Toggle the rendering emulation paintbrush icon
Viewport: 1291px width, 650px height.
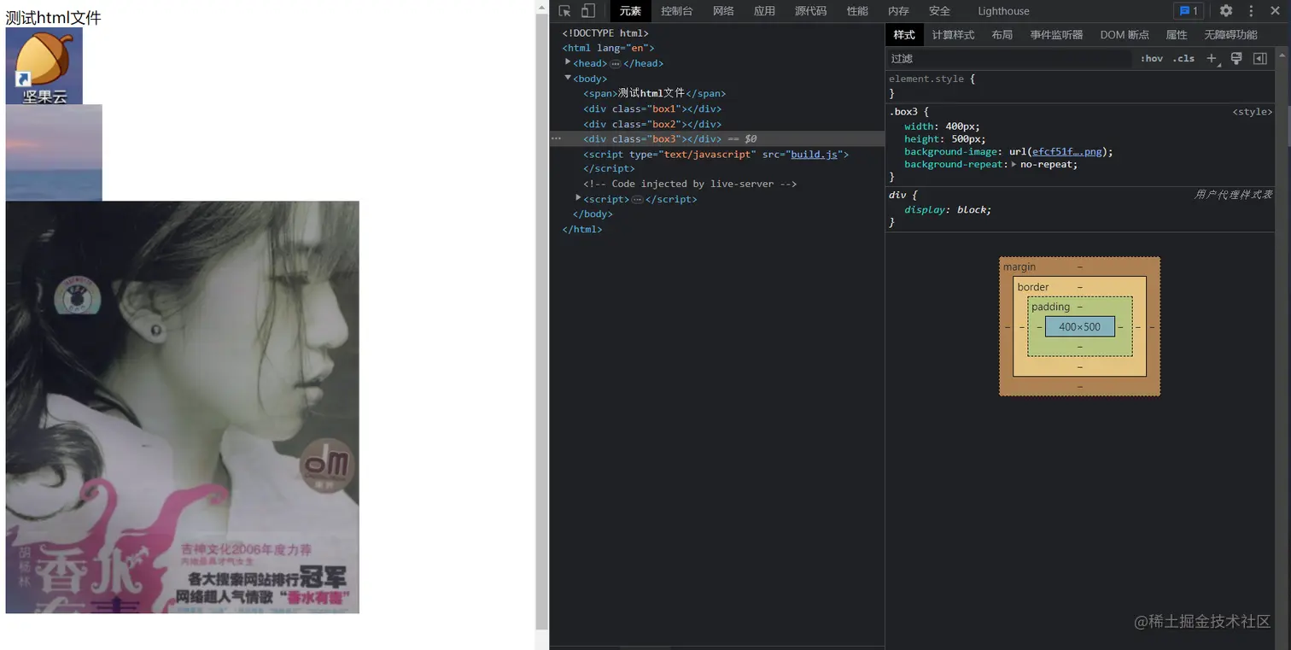[1236, 58]
